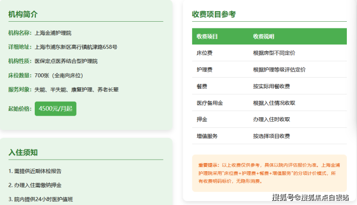Click the cell 根据房型不同定价
357x205 pixels.
point(274,53)
